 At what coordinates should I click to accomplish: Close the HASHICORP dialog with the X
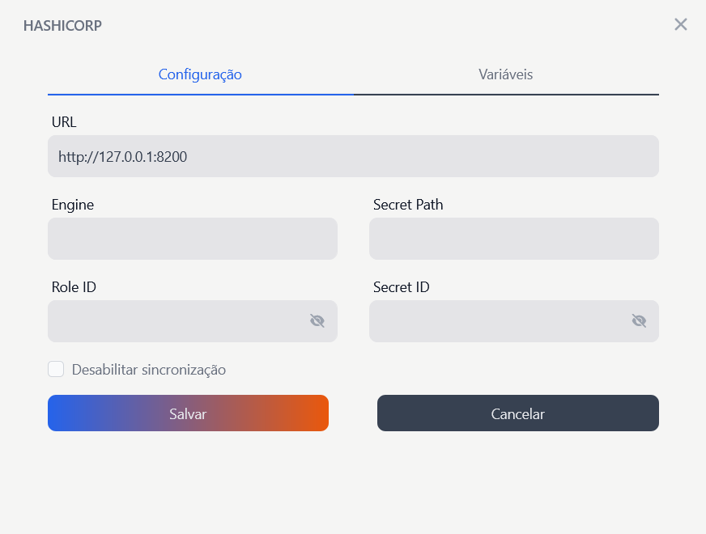(681, 24)
